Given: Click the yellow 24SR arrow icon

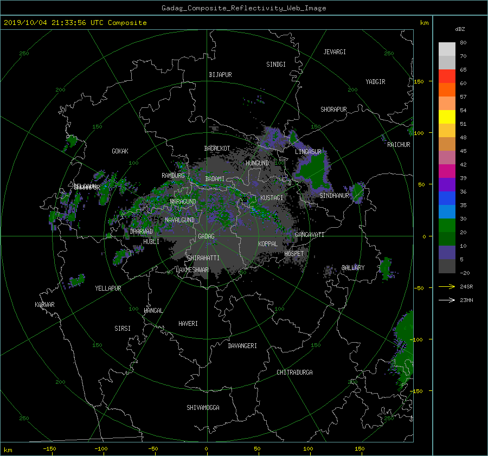Looking at the screenshot, I should (447, 286).
